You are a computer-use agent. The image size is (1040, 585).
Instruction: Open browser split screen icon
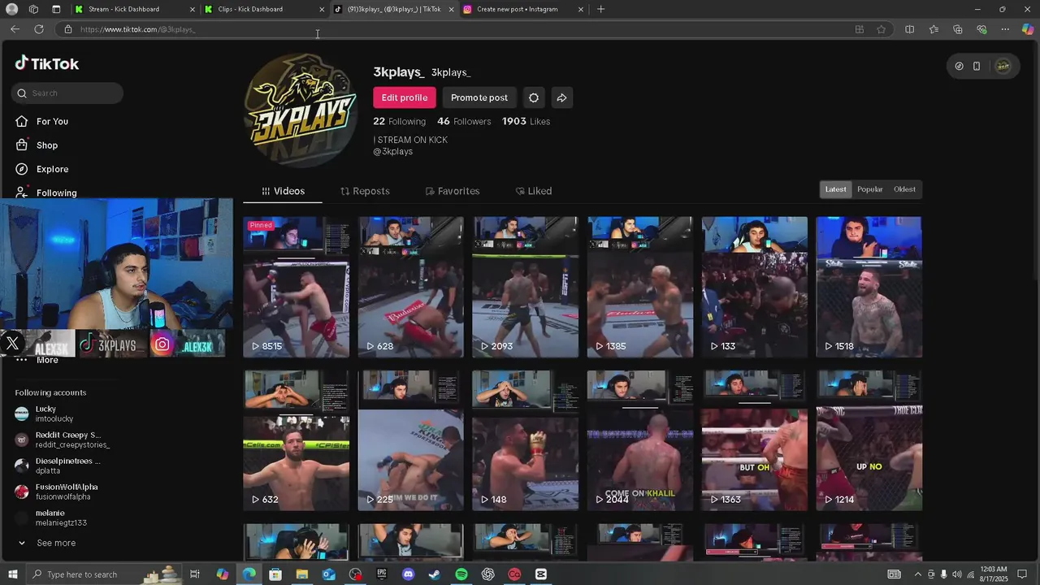[909, 29]
